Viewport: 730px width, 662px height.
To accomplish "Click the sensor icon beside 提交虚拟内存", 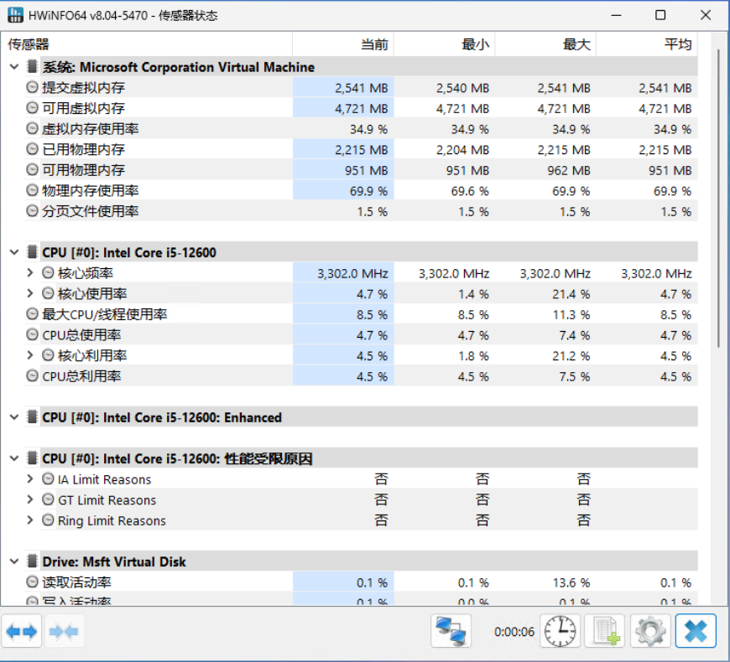I will pyautogui.click(x=32, y=87).
